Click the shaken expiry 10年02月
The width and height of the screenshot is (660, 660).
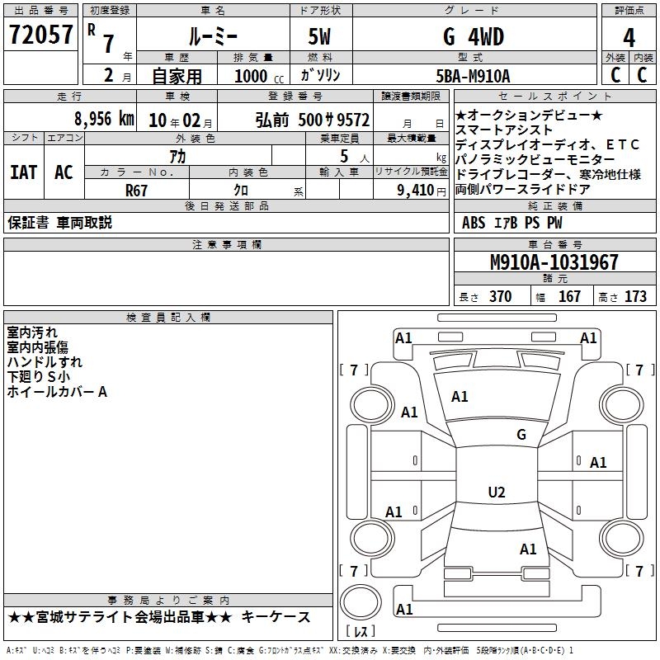[x=181, y=120]
